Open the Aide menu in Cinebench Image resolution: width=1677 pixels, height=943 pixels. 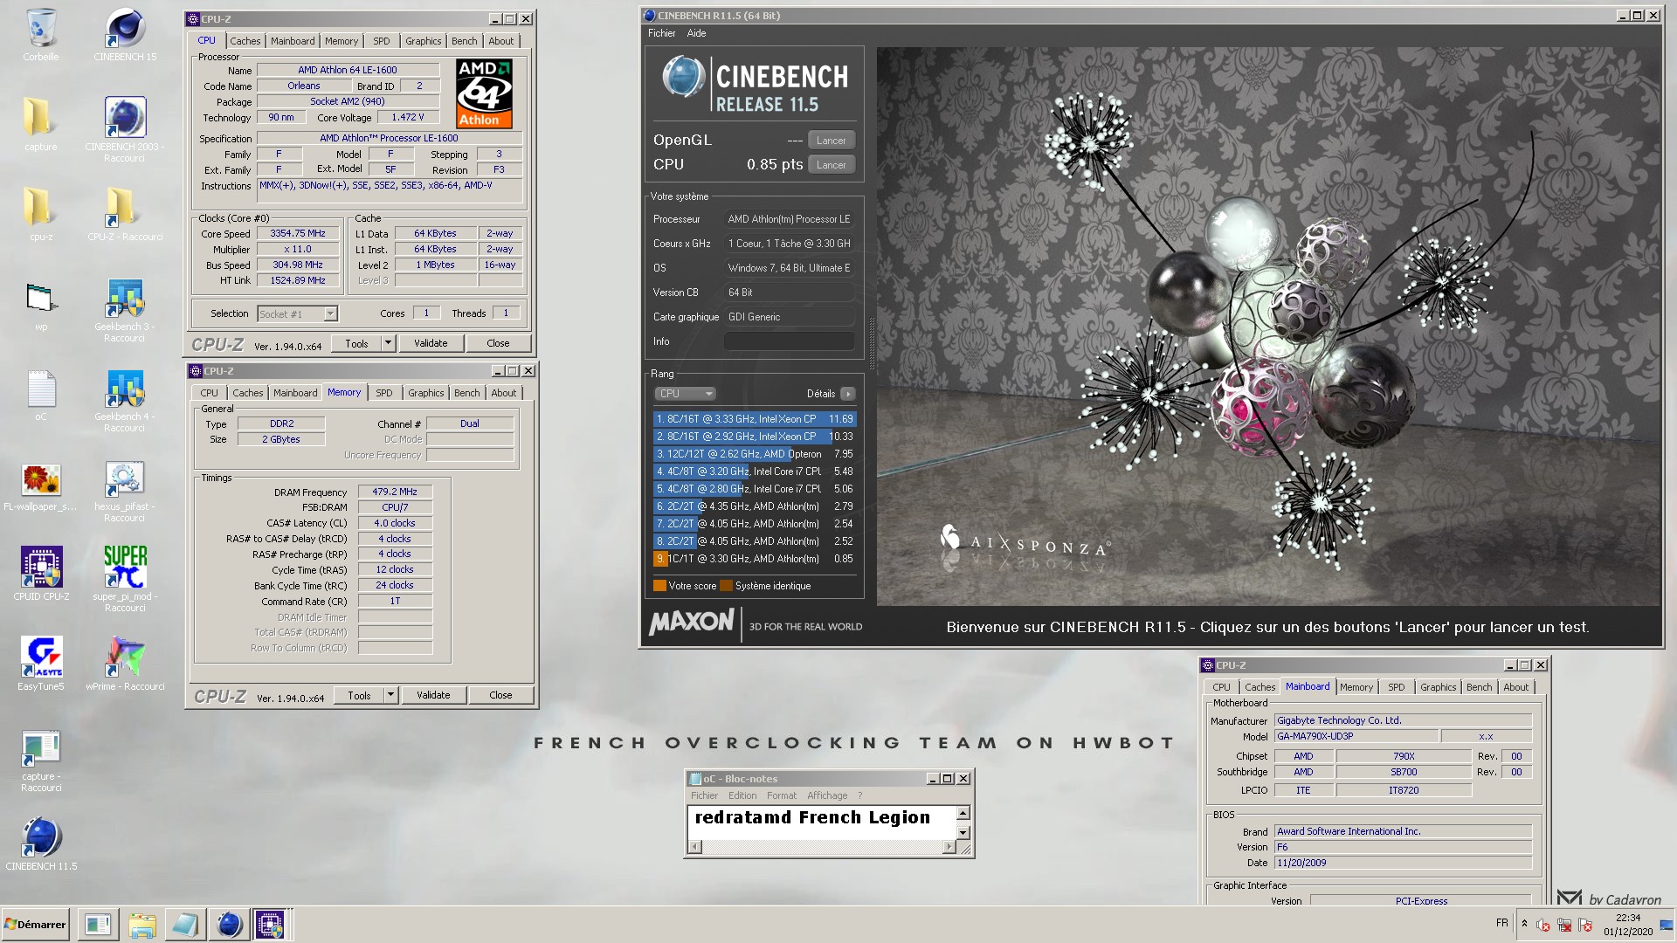(696, 33)
